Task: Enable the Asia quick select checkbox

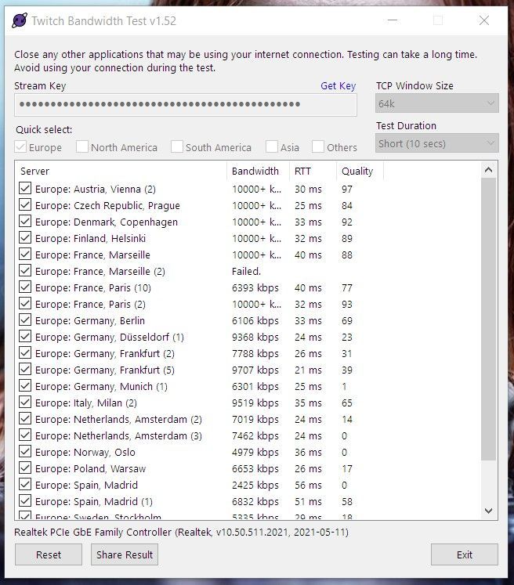Action: (271, 146)
